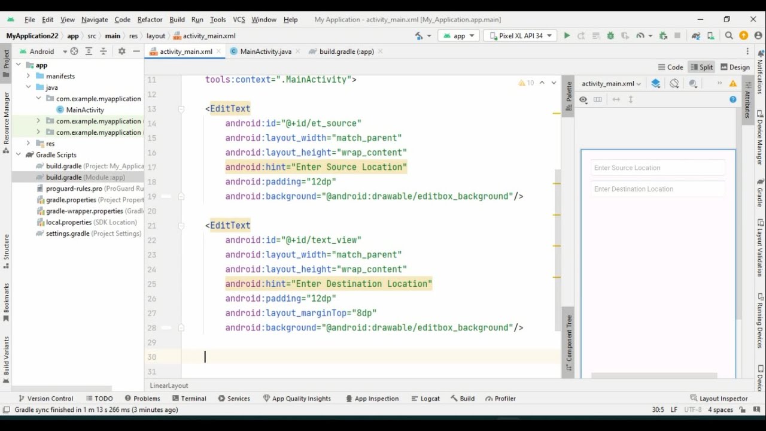
Task: Open App Quality Insights tool window
Action: (297, 399)
